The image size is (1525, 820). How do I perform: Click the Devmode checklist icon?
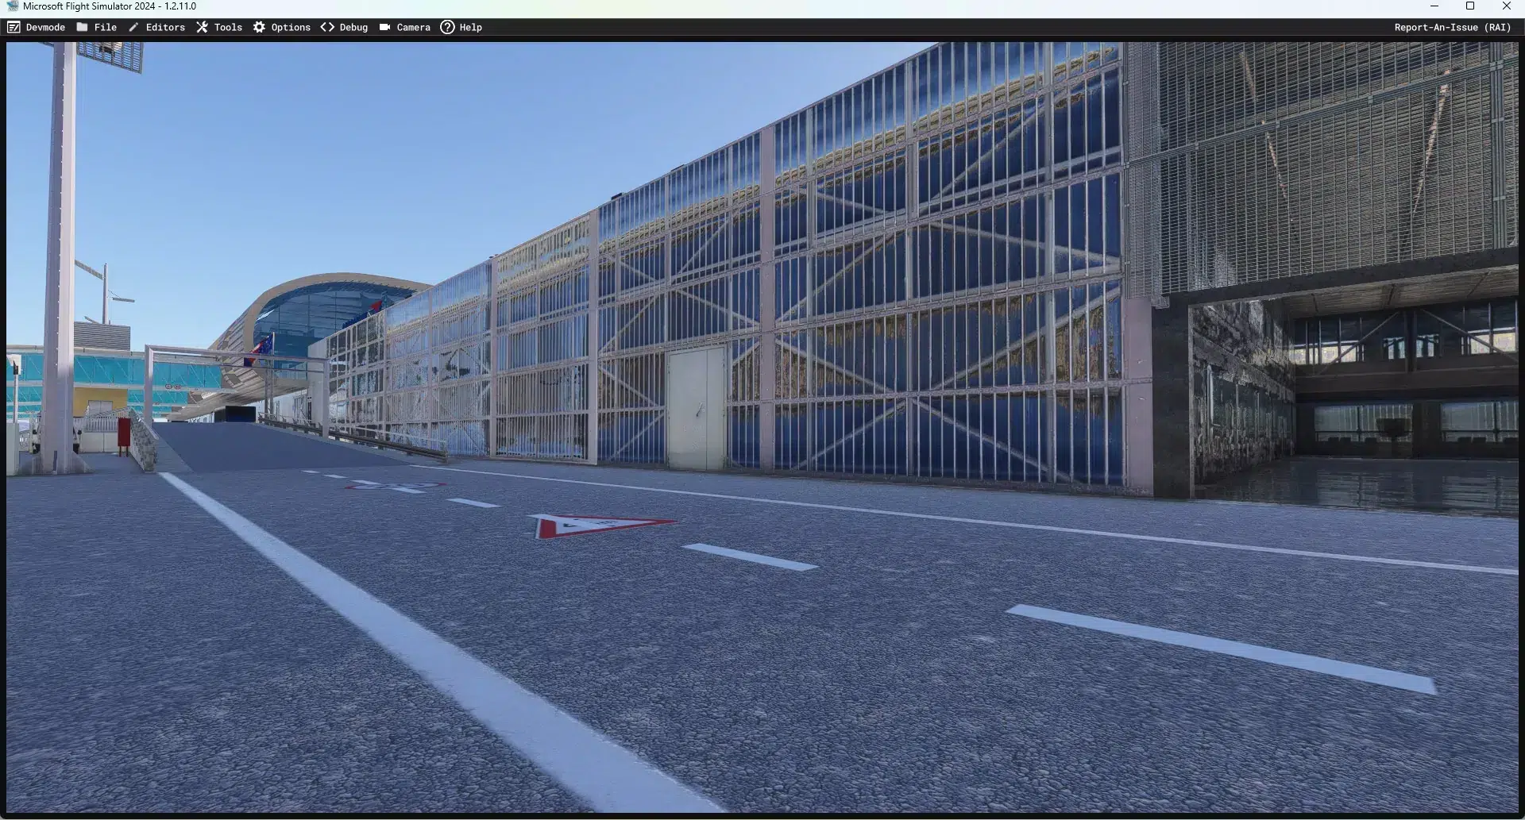[x=14, y=27]
